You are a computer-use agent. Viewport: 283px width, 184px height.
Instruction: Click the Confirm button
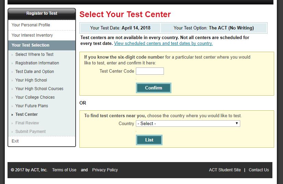pyautogui.click(x=154, y=88)
